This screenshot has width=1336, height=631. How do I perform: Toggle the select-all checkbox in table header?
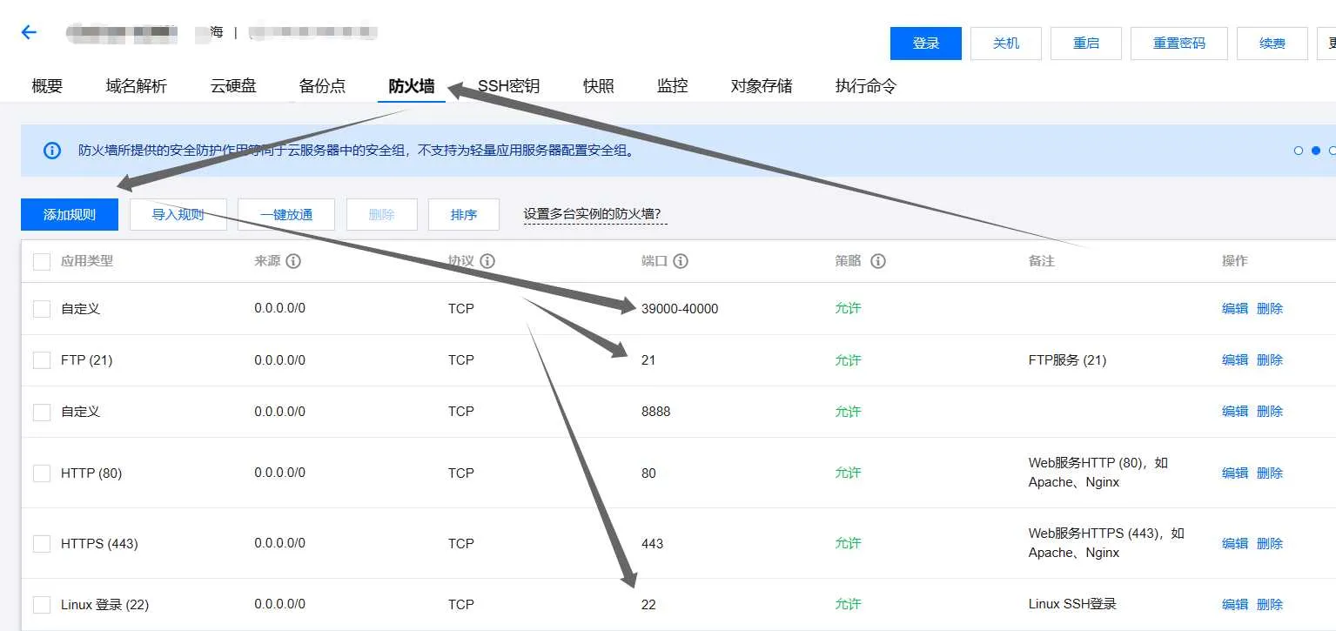tap(42, 261)
